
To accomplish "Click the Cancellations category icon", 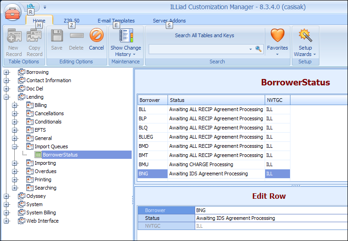I will (x=30, y=113).
